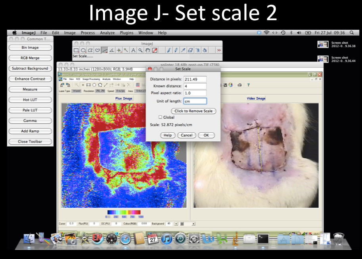Select the Eraser tool
362x259 pixels.
[x=190, y=50]
